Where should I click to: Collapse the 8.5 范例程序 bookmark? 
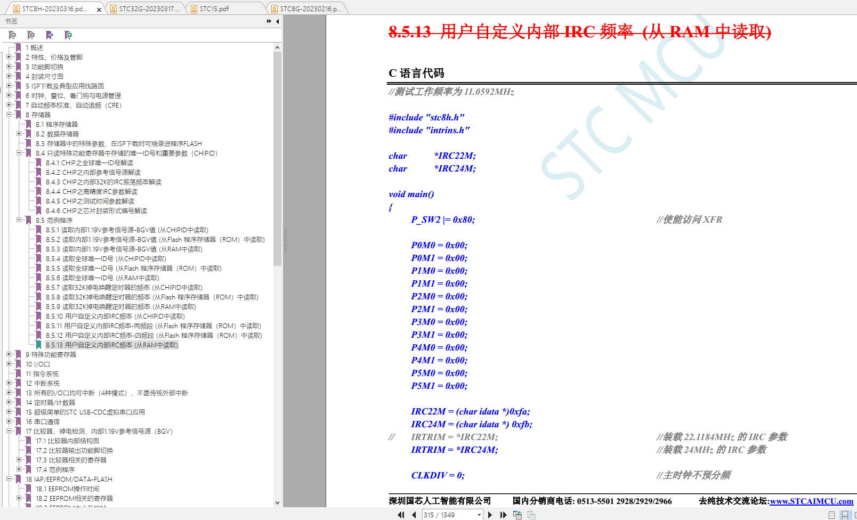pyautogui.click(x=19, y=221)
